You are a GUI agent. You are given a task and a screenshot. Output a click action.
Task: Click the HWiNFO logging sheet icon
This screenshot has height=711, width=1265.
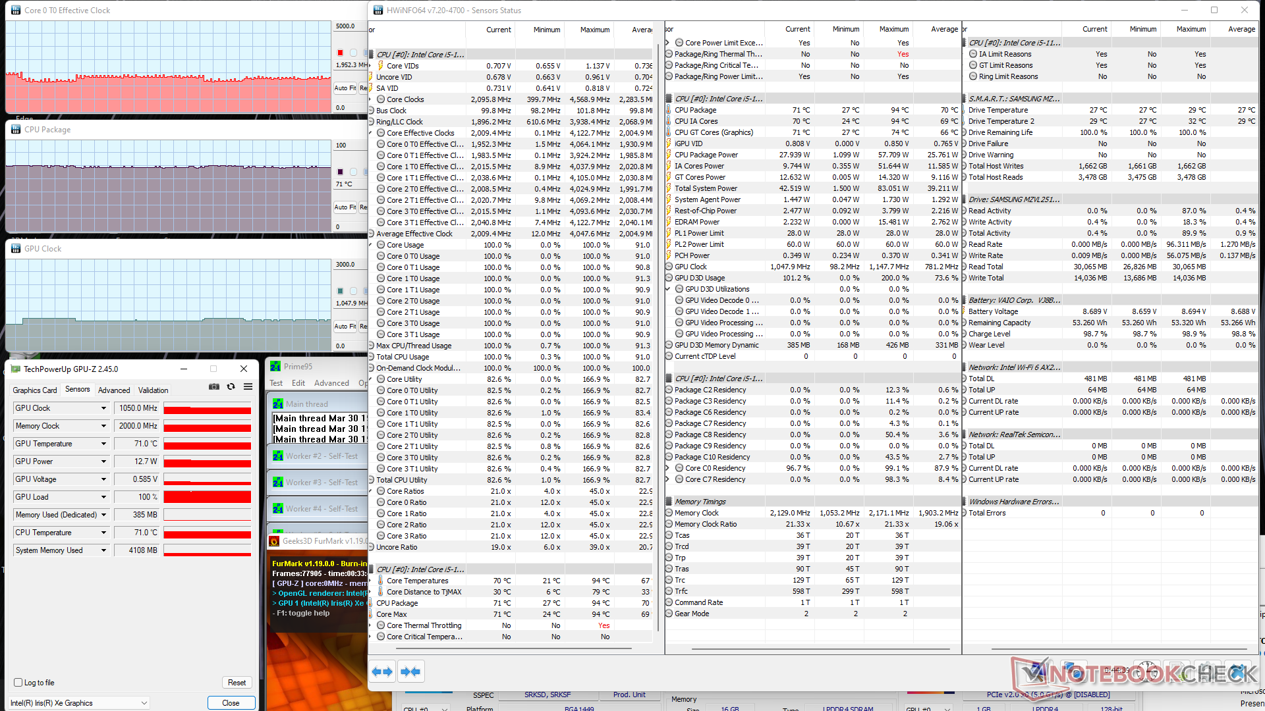click(1177, 671)
